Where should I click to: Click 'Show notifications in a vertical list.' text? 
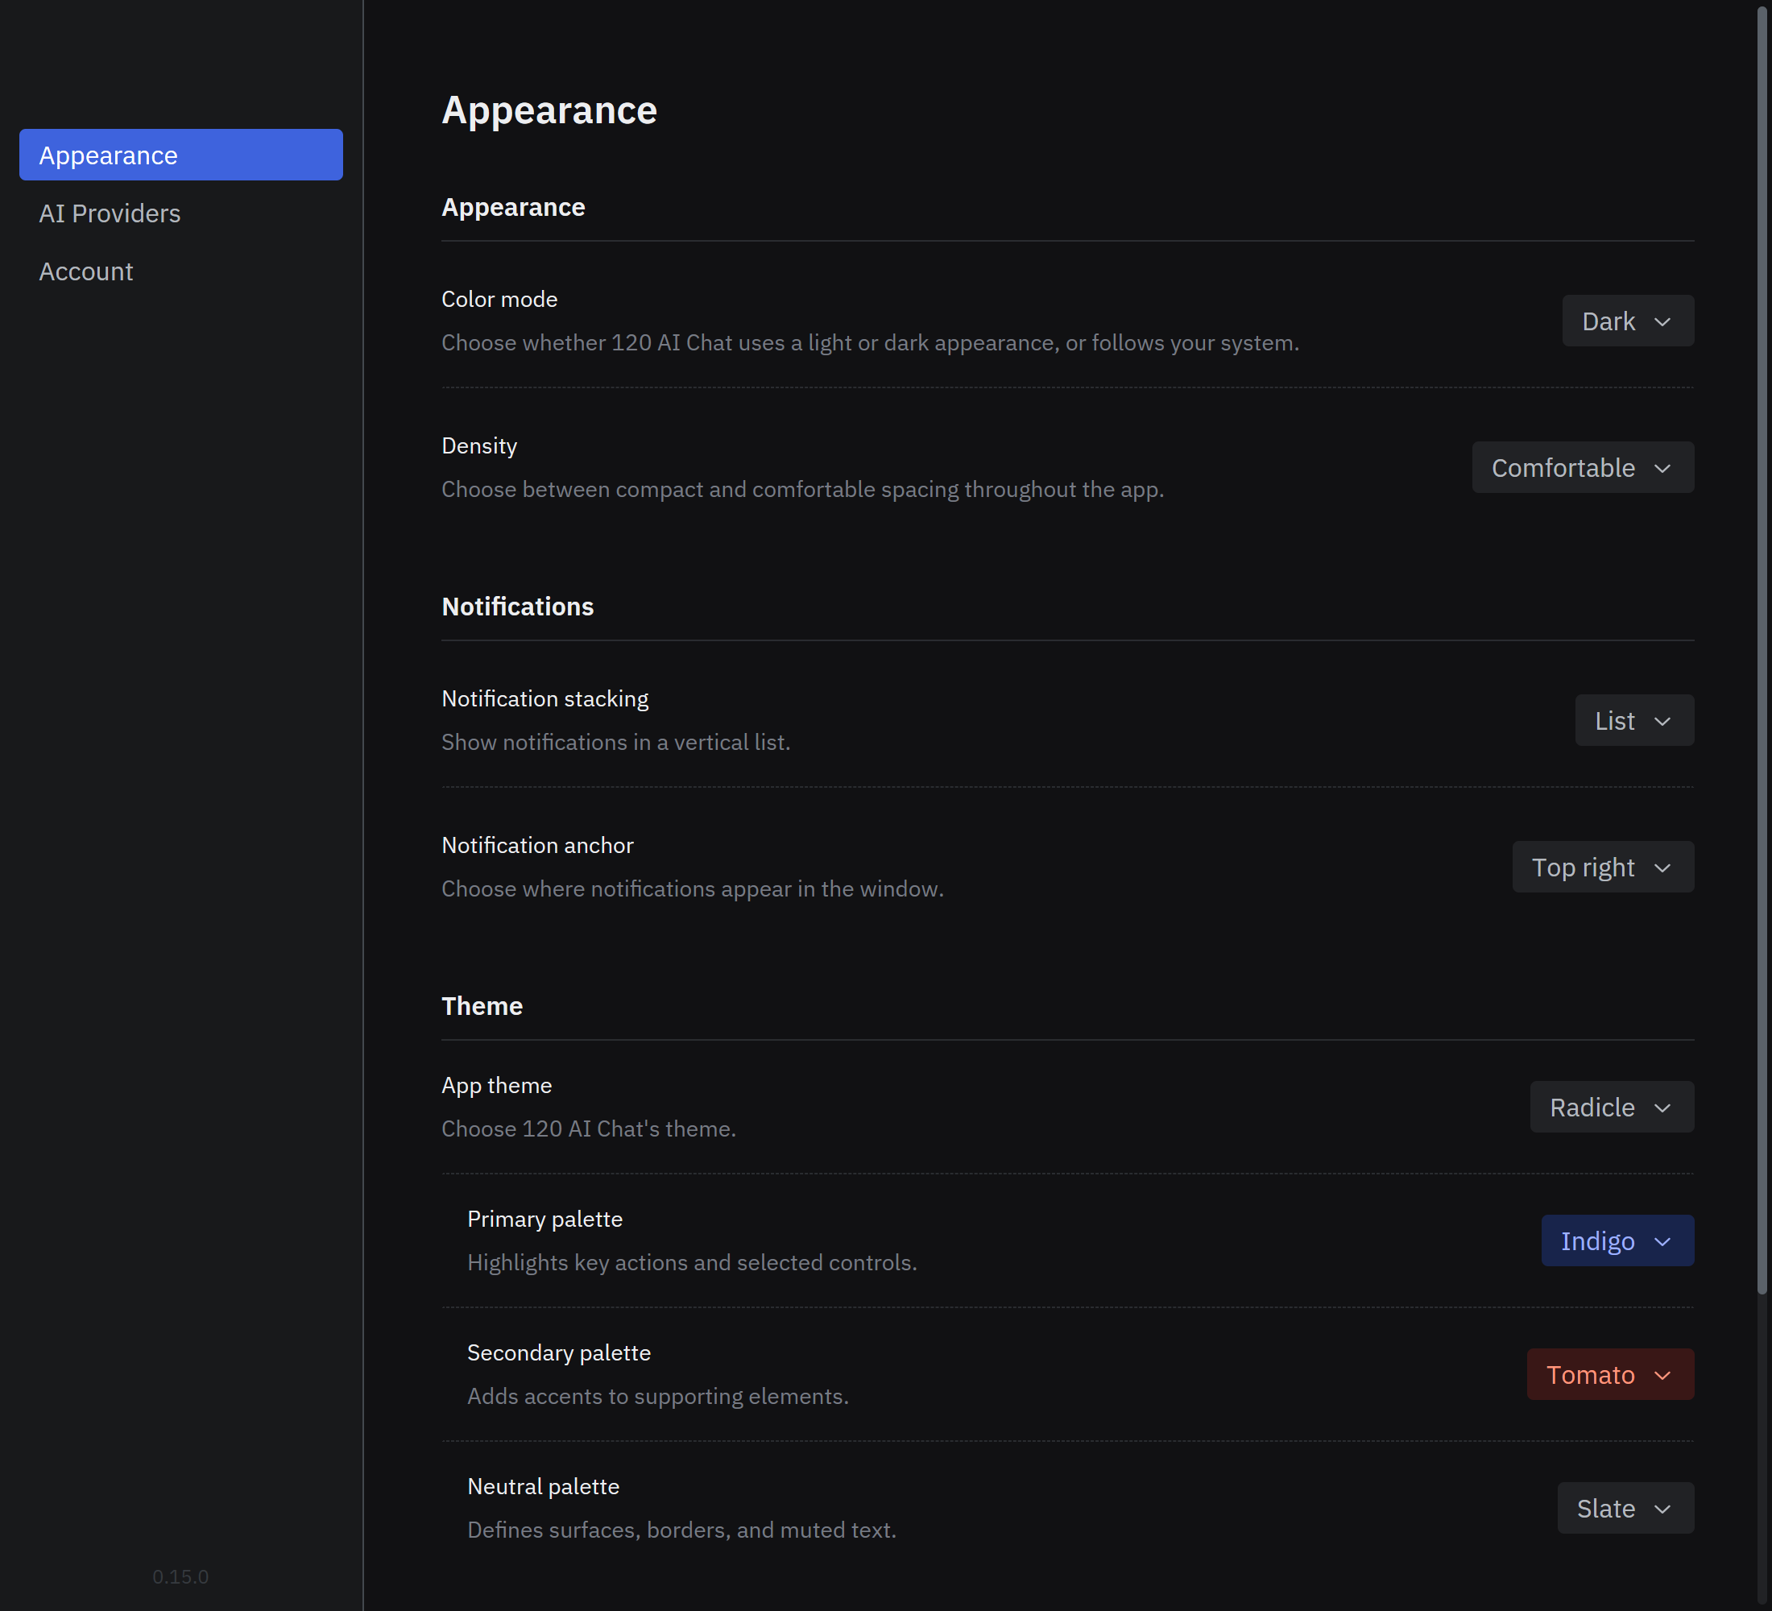pos(616,743)
